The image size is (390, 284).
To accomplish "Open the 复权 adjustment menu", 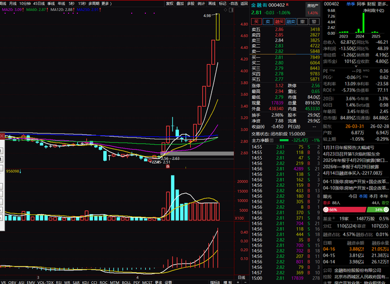I will (170, 3).
